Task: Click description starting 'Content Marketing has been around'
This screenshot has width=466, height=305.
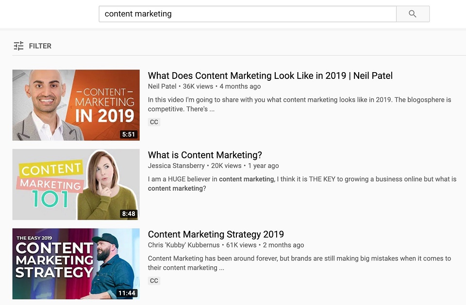Action: click(x=300, y=263)
